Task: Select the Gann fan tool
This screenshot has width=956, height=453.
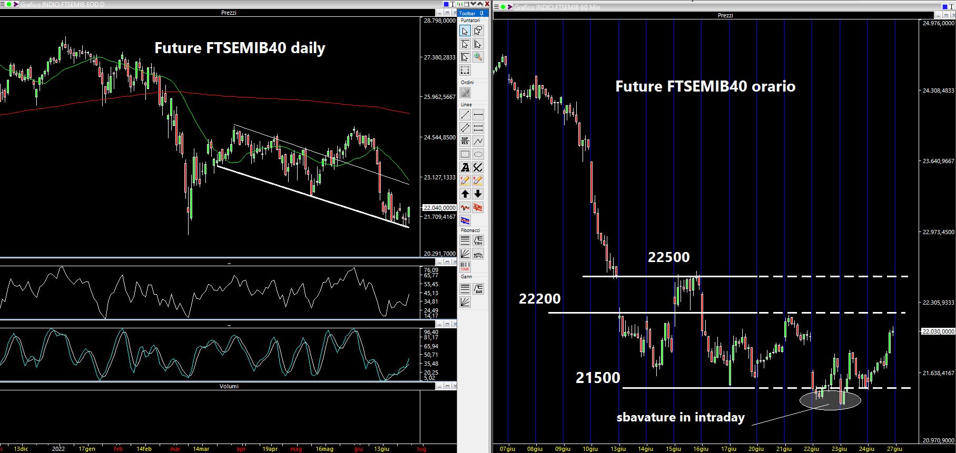Action: (x=465, y=301)
